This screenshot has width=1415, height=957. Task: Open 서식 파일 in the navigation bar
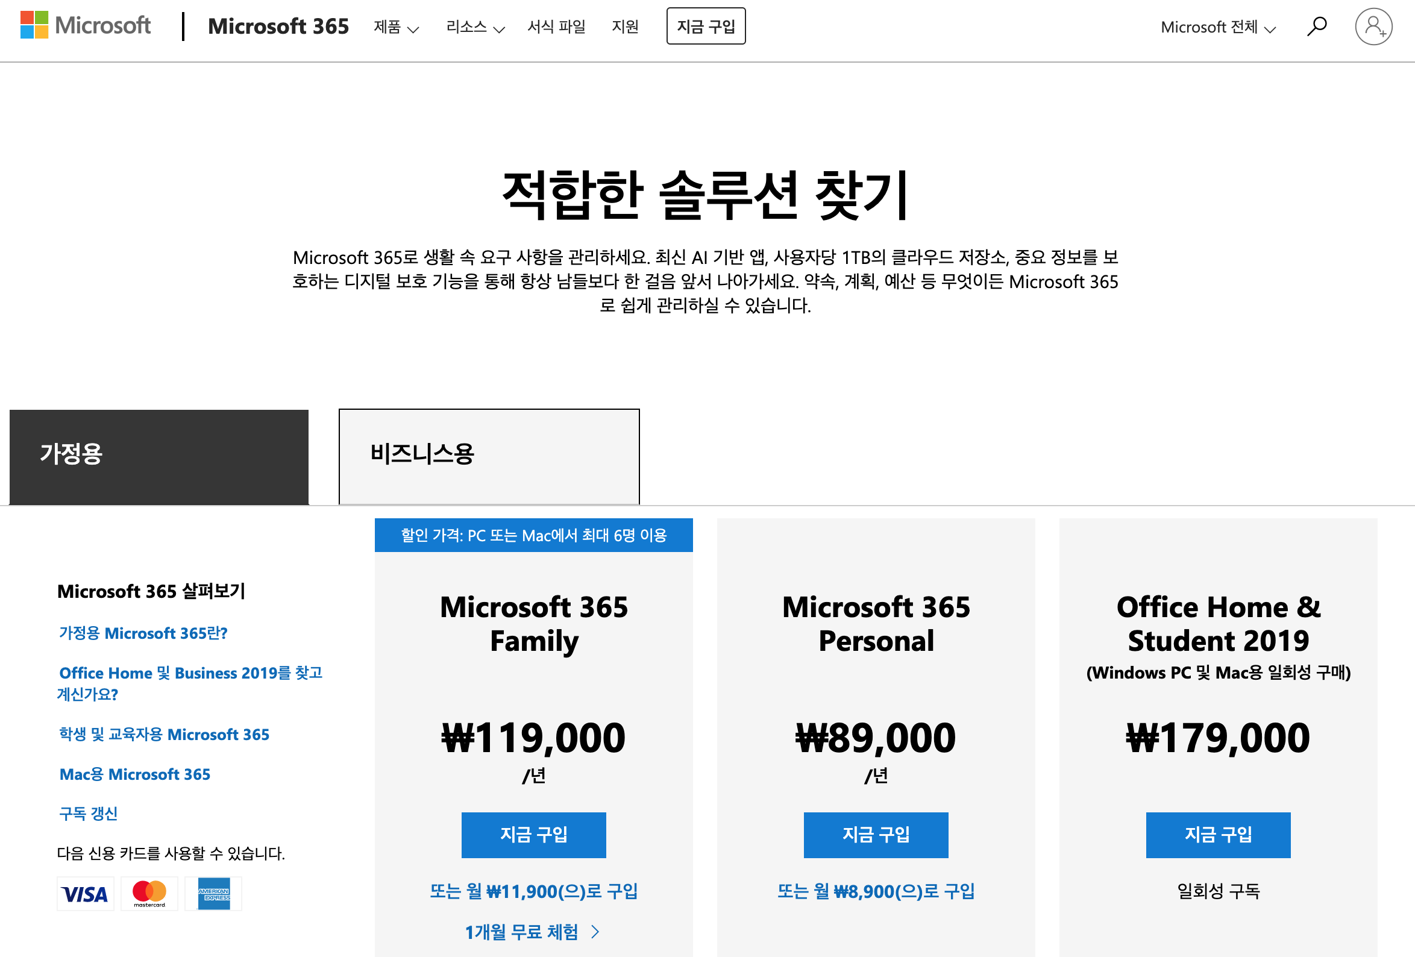pyautogui.click(x=556, y=27)
